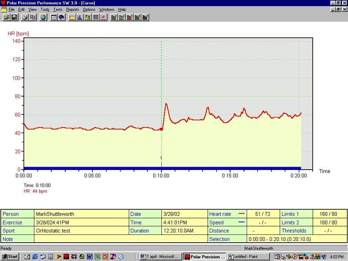
Task: Click the printer toolbar icon
Action: click(x=25, y=17)
